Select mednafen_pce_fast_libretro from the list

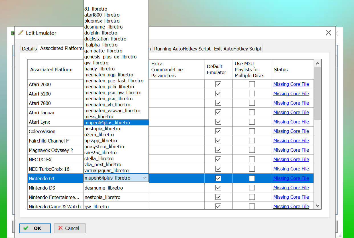pos(116,81)
